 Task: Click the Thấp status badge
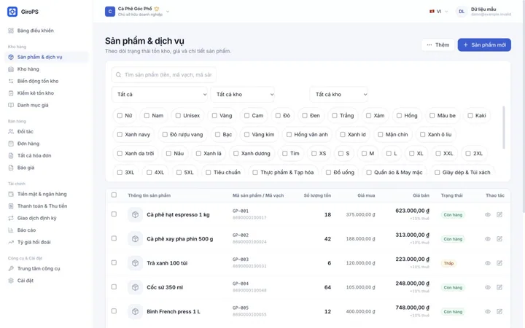click(x=448, y=264)
